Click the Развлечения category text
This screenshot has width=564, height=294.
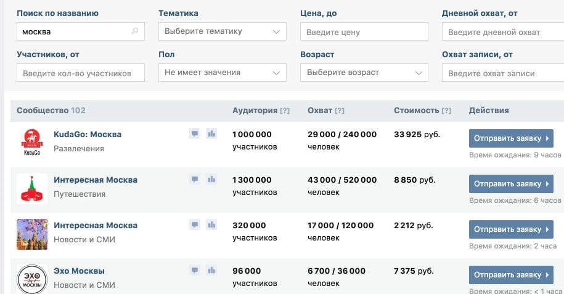(79, 149)
